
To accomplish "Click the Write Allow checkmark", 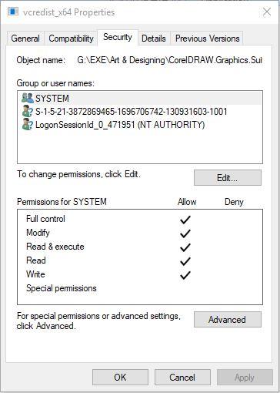I will [185, 275].
